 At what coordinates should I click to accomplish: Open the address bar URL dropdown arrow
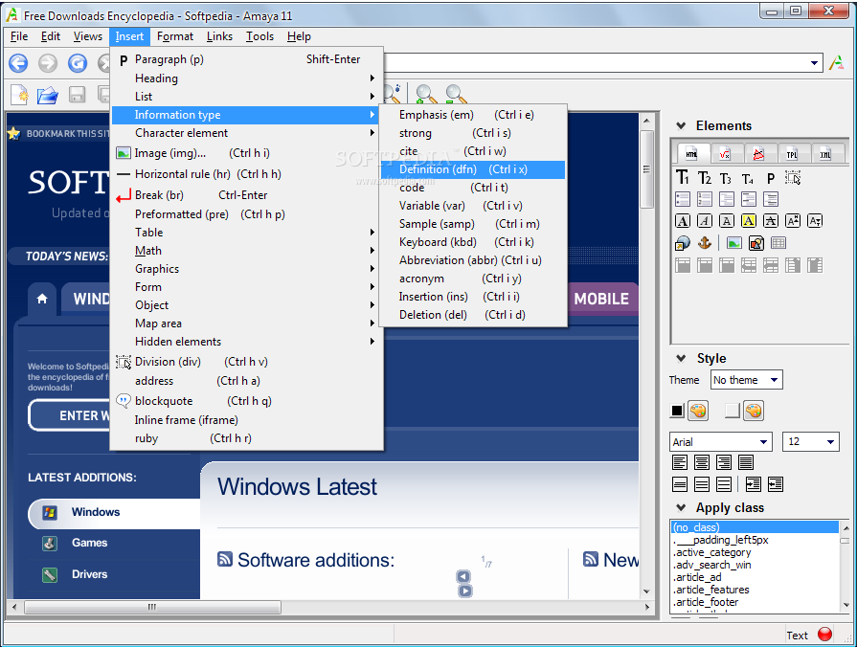pyautogui.click(x=814, y=63)
